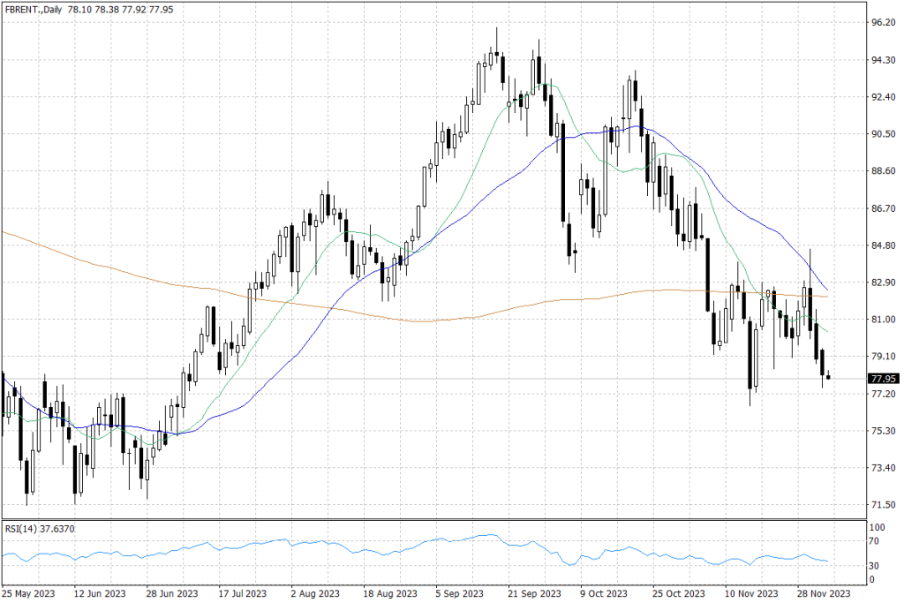904x603 pixels.
Task: Click the 5 Sep 2023 date label
Action: click(460, 594)
